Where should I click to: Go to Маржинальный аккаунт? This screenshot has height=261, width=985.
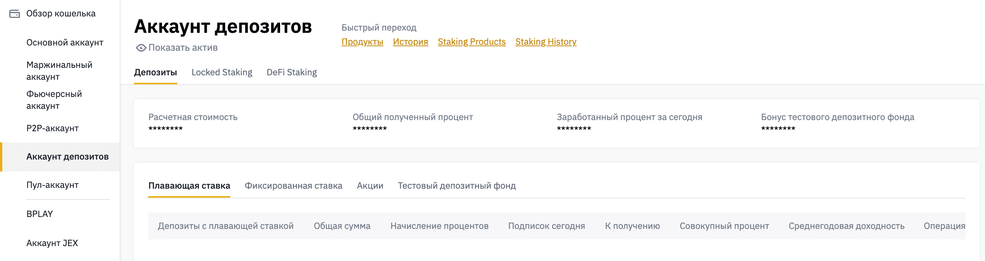point(59,71)
